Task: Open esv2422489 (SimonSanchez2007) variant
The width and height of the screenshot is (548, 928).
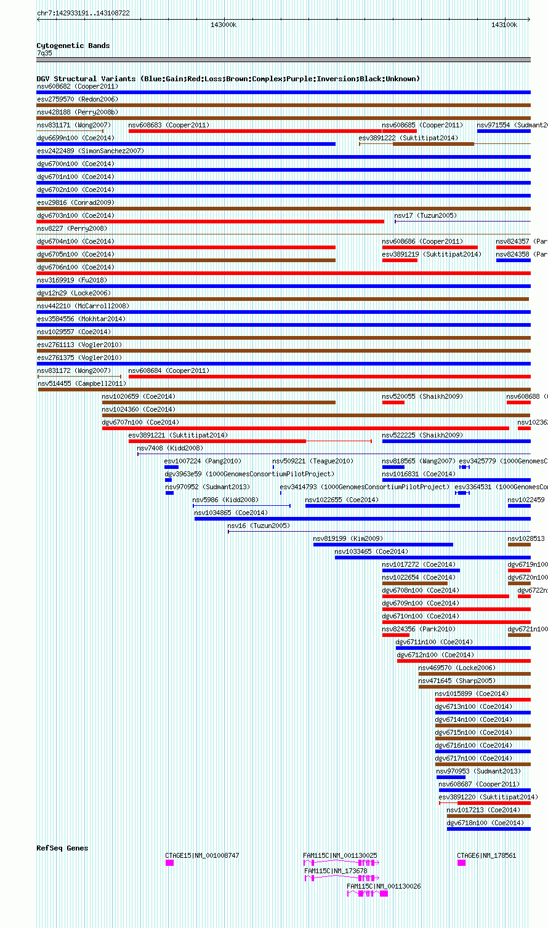Action: point(283,157)
